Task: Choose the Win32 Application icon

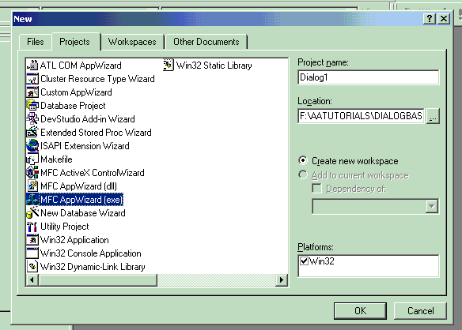Action: pyautogui.click(x=32, y=240)
